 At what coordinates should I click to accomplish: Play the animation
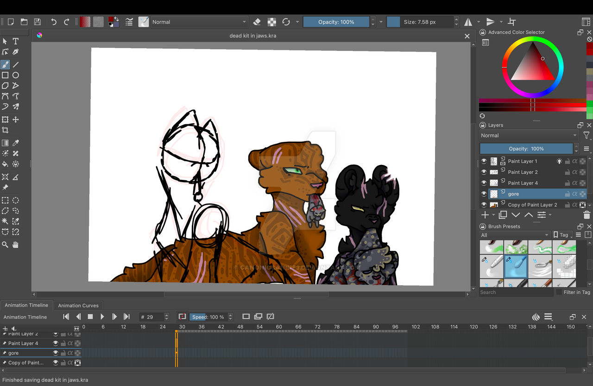pos(102,317)
